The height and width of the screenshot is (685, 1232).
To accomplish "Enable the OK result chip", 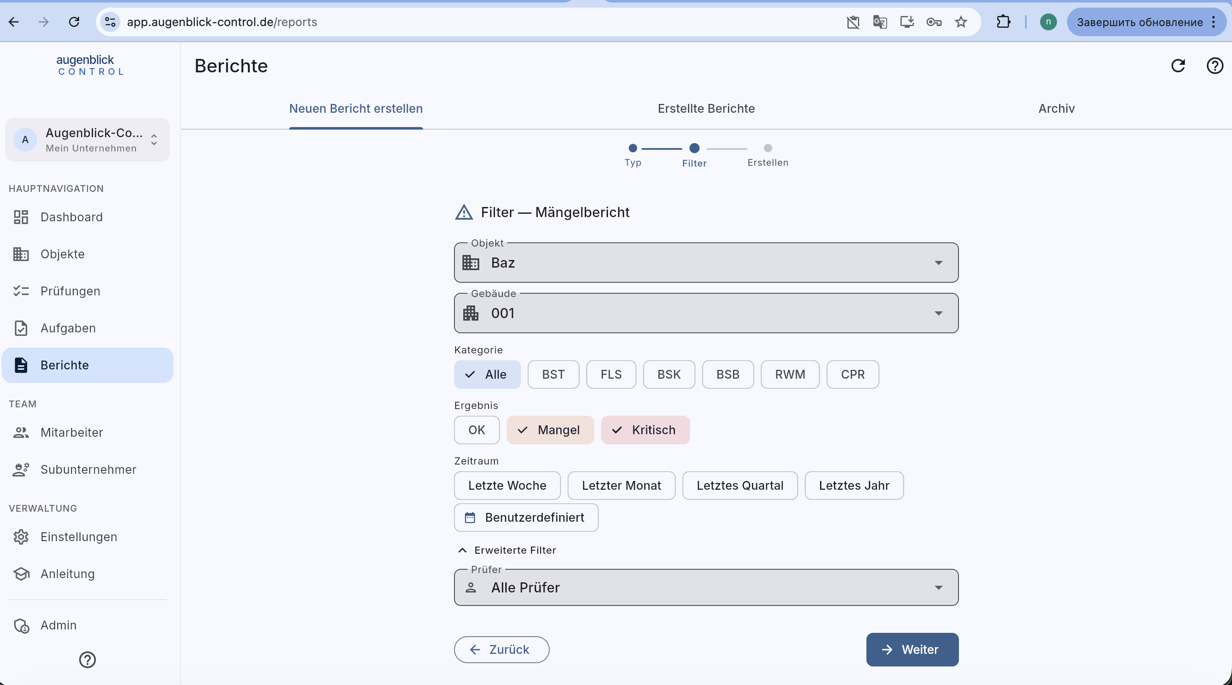I will pos(477,430).
